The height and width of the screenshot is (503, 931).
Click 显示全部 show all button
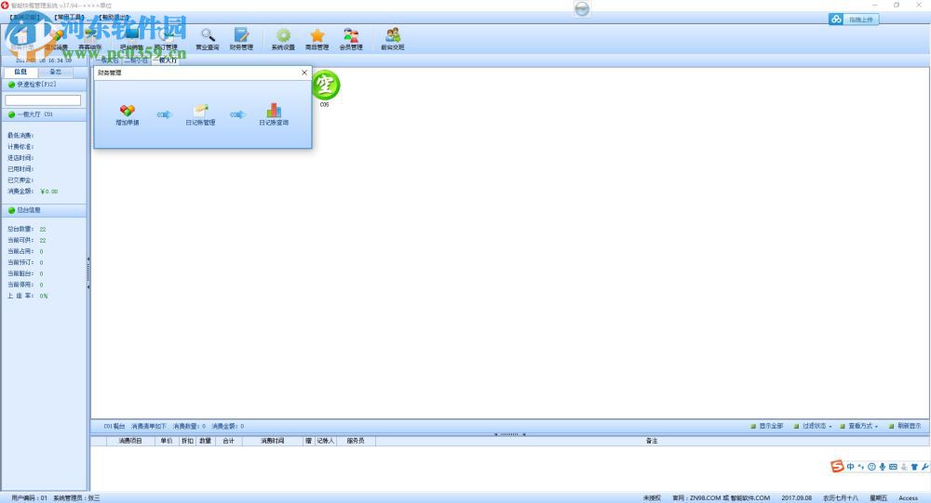point(766,426)
